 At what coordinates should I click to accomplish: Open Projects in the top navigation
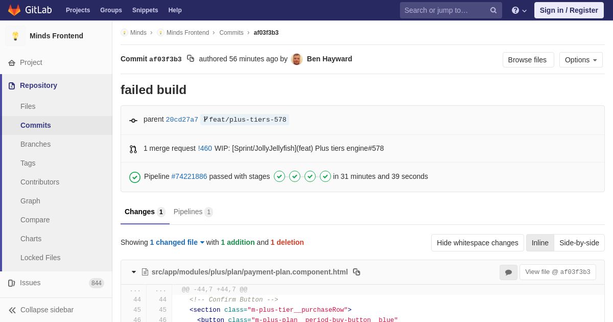[x=78, y=10]
